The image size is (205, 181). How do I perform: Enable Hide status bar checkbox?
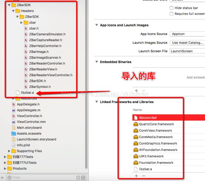coord(171,8)
